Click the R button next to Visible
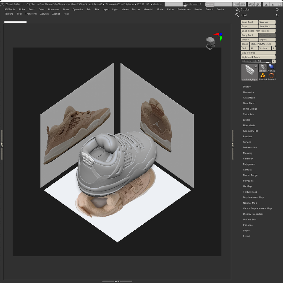 pos(273,48)
